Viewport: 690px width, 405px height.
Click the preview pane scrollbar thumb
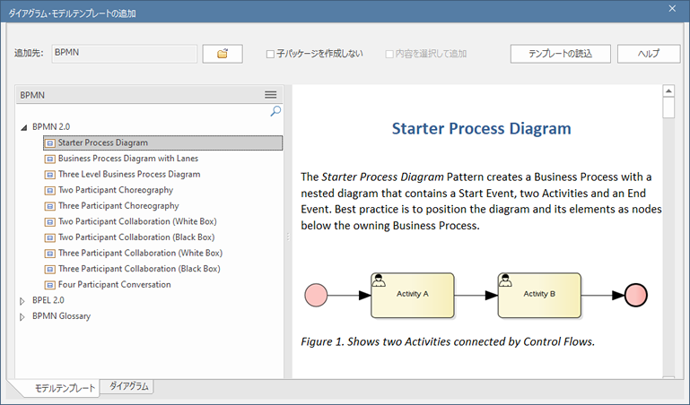click(668, 108)
